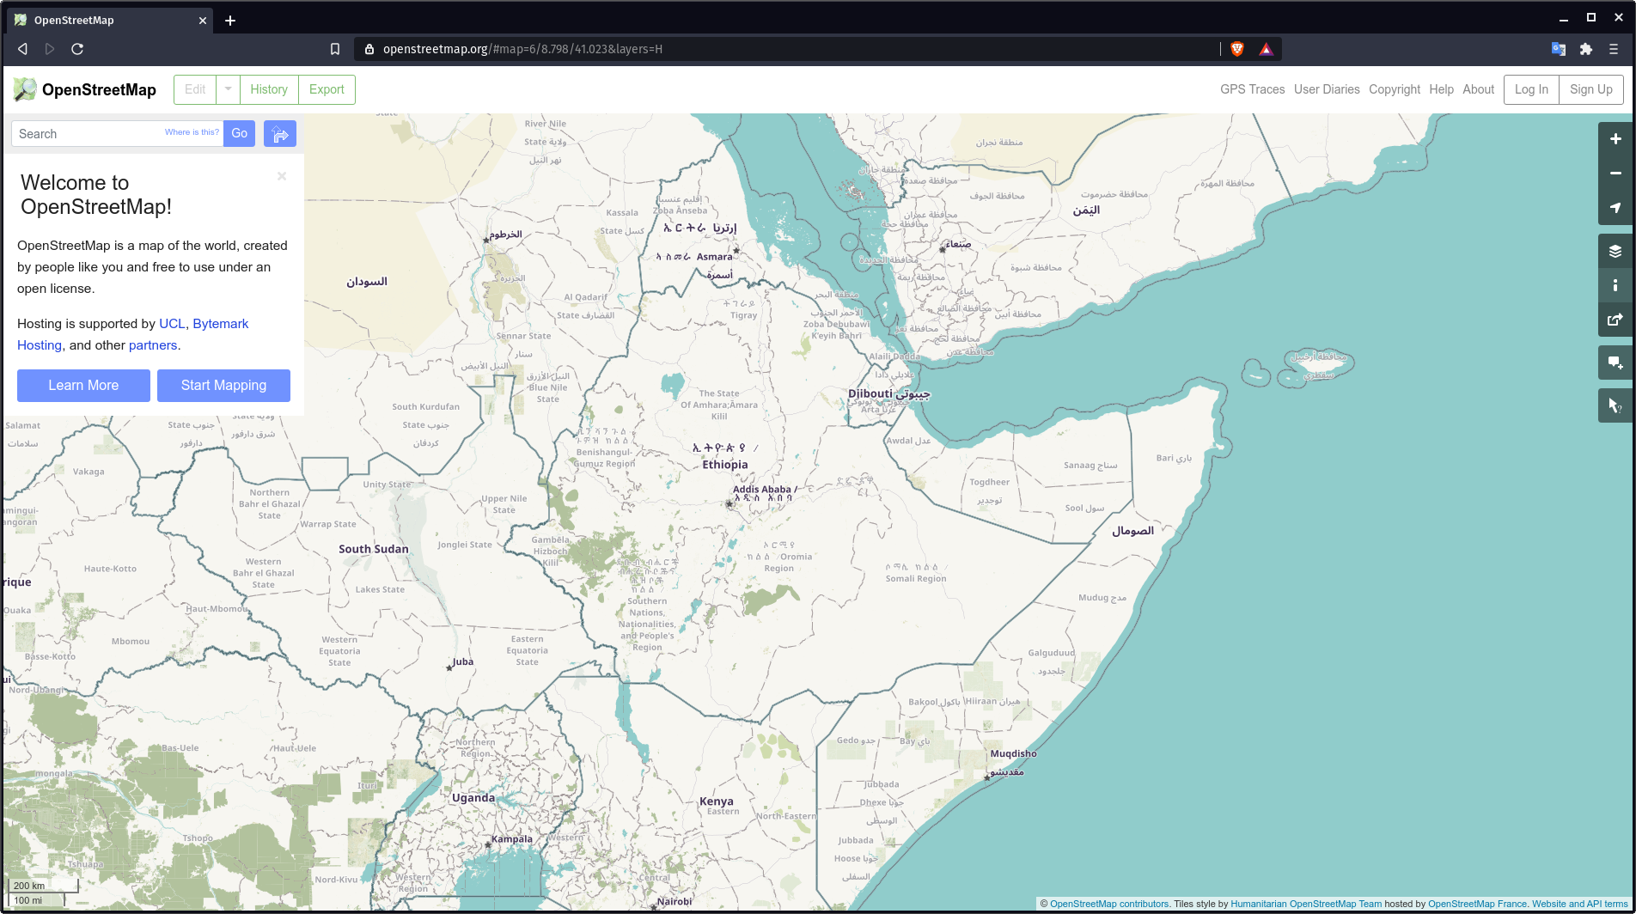Click the 'Where is this?' link
The width and height of the screenshot is (1636, 914).
[x=192, y=132]
